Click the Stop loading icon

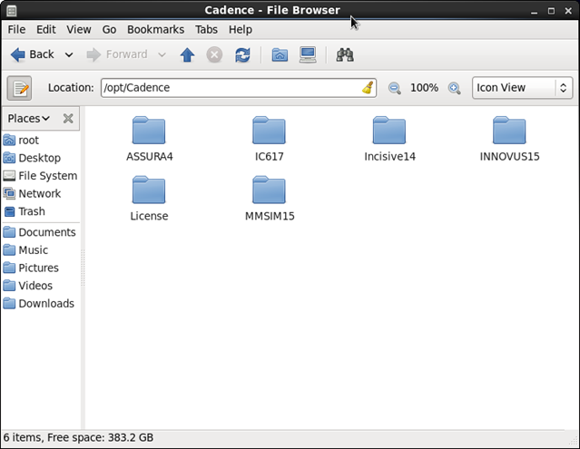tap(214, 55)
